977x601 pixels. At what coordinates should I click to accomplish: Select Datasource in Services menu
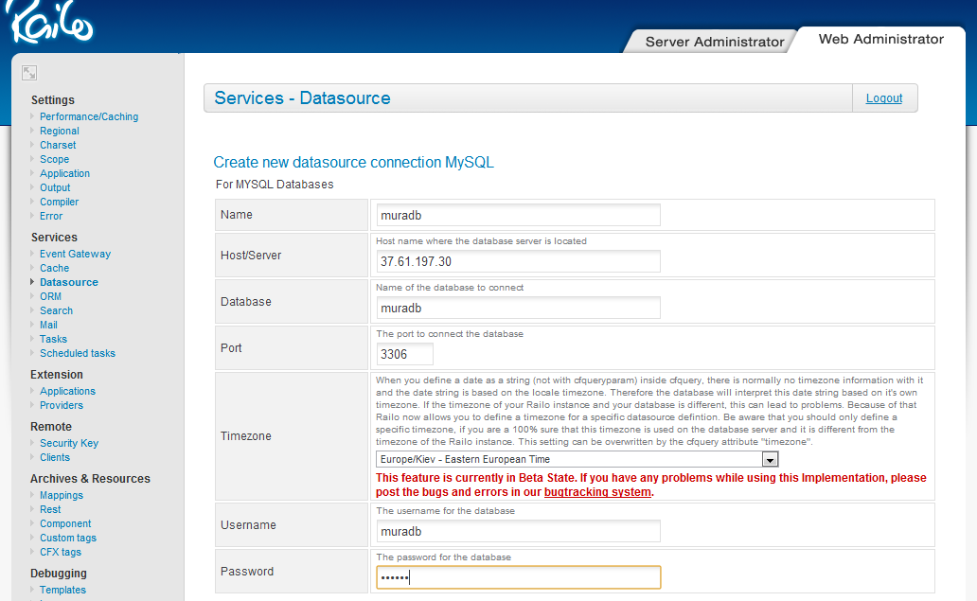point(68,282)
